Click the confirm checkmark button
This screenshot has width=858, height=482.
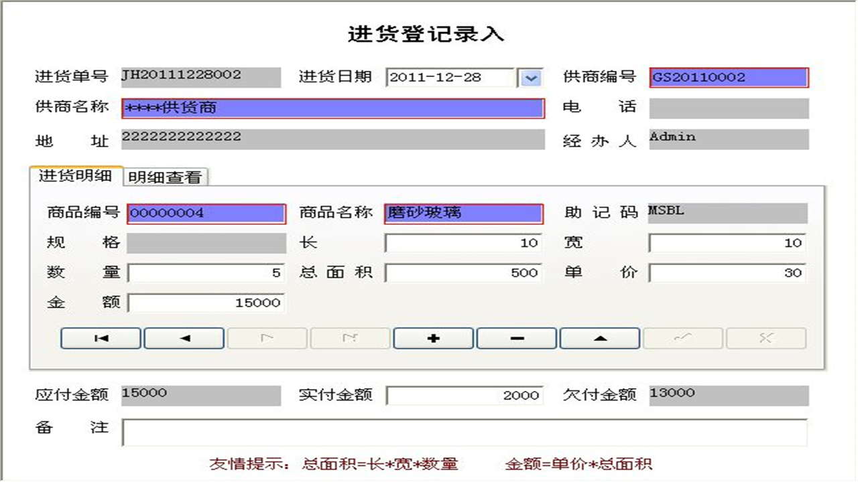pos(682,338)
